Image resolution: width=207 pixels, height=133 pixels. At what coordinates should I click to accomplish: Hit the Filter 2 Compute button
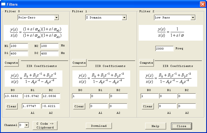[x=146, y=63]
